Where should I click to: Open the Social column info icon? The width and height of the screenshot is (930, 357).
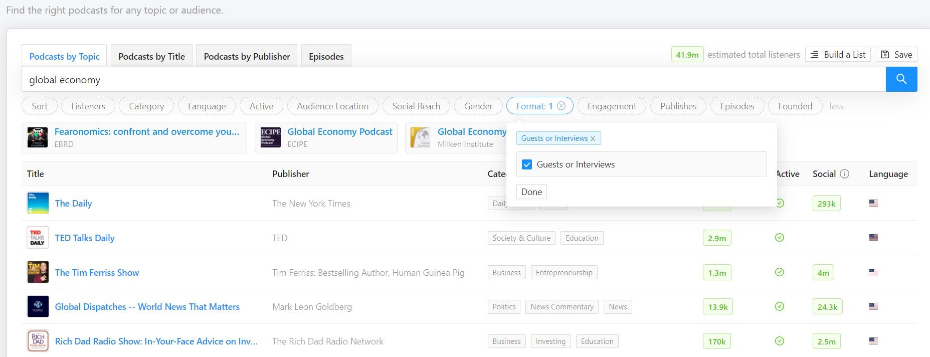point(845,174)
